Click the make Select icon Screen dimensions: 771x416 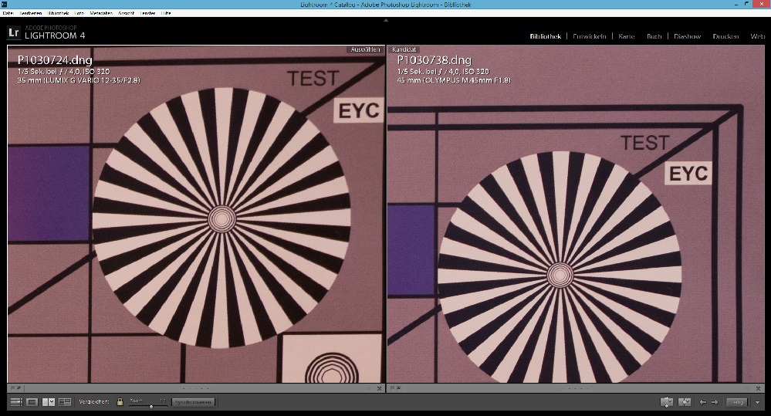[x=685, y=402]
